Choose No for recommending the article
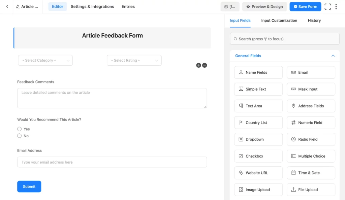The height and width of the screenshot is (200, 345). 20,136
